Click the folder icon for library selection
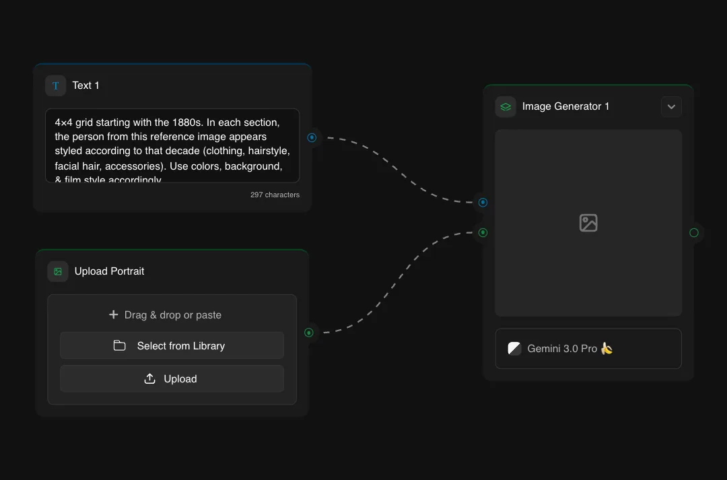This screenshot has width=727, height=480. (x=120, y=345)
